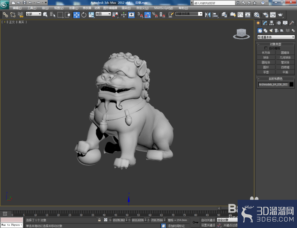Screen dimensions: 297x228
Task: Click the Align tool icon
Action: click(215, 15)
